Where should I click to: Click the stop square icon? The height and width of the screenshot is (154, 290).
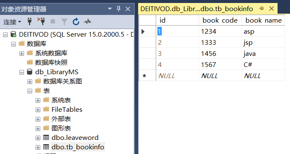point(53,21)
